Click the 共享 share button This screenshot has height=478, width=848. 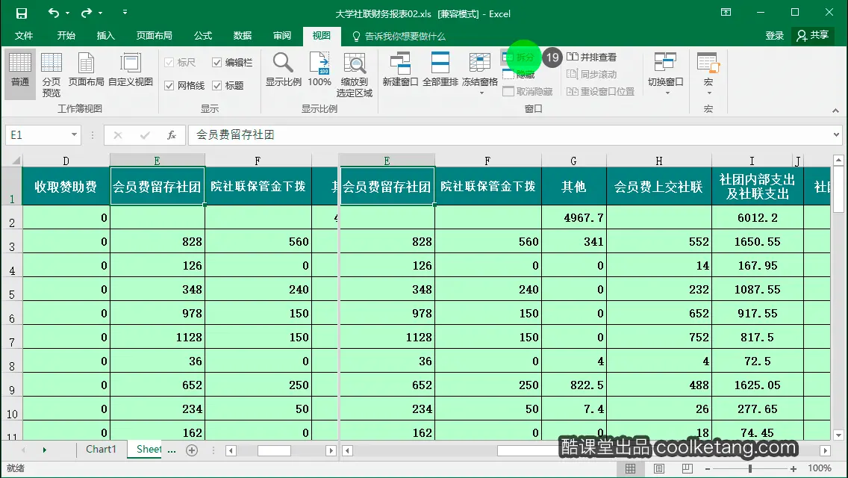pos(812,36)
